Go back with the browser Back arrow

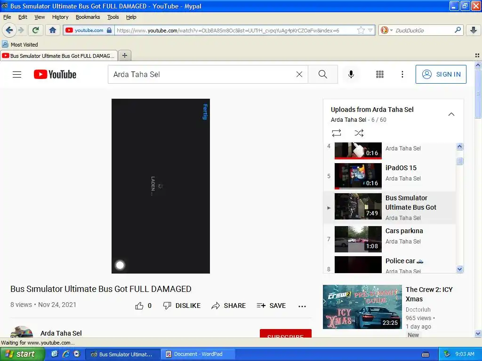(8, 30)
